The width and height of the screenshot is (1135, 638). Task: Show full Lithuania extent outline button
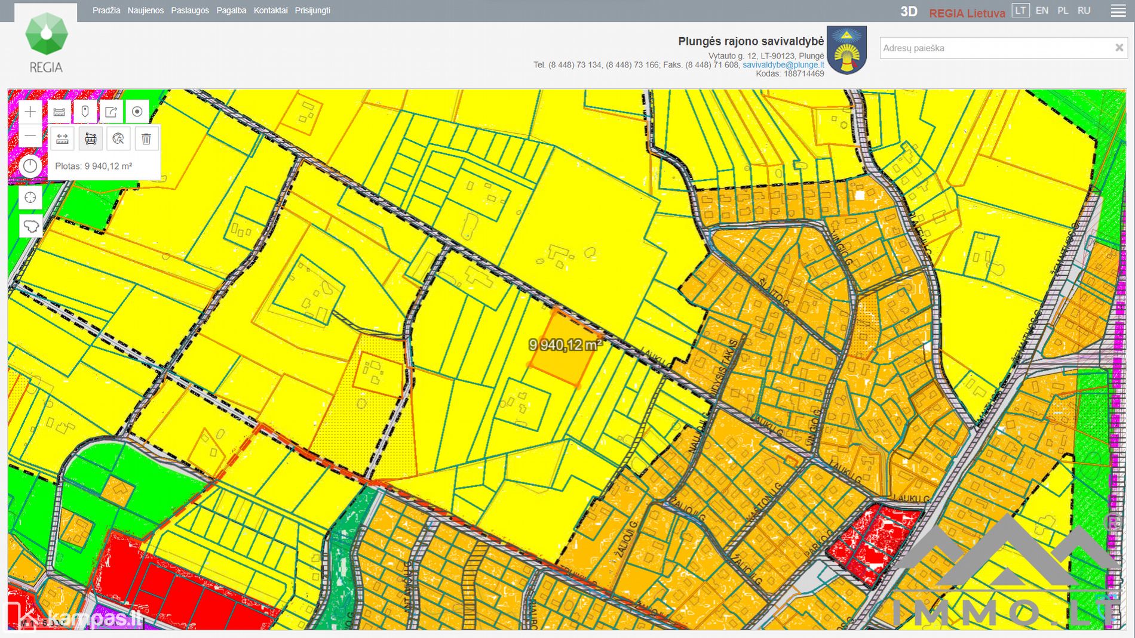[30, 226]
